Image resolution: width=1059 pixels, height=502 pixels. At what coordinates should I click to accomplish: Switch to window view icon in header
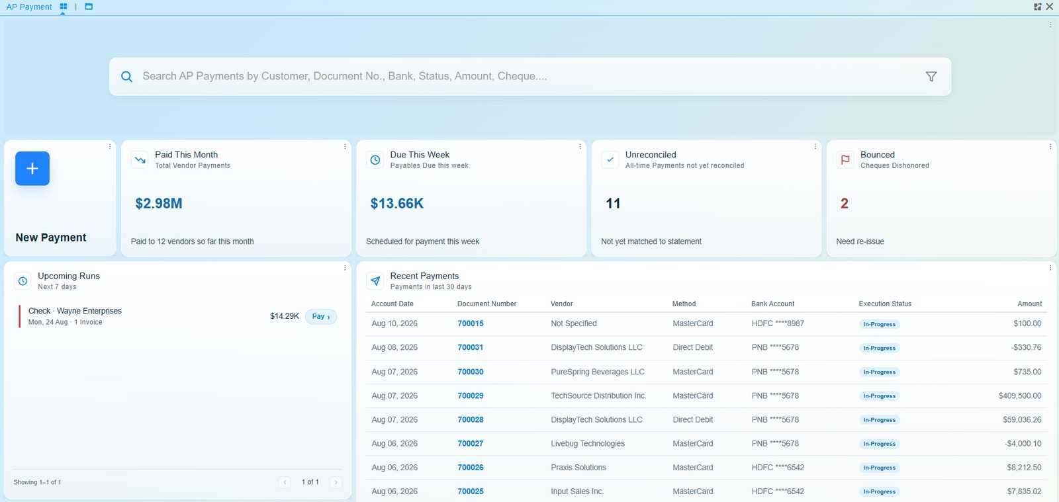(89, 7)
